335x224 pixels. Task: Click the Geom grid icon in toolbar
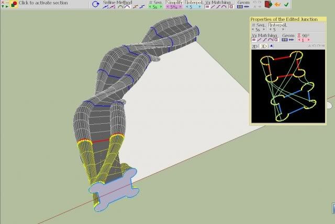240,7
